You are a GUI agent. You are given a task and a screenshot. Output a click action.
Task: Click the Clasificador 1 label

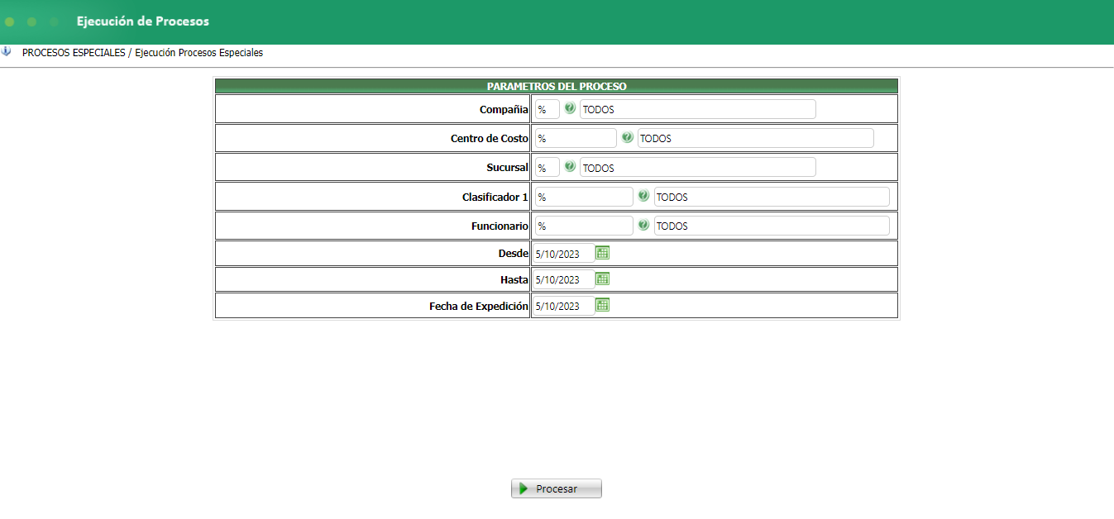coord(495,197)
